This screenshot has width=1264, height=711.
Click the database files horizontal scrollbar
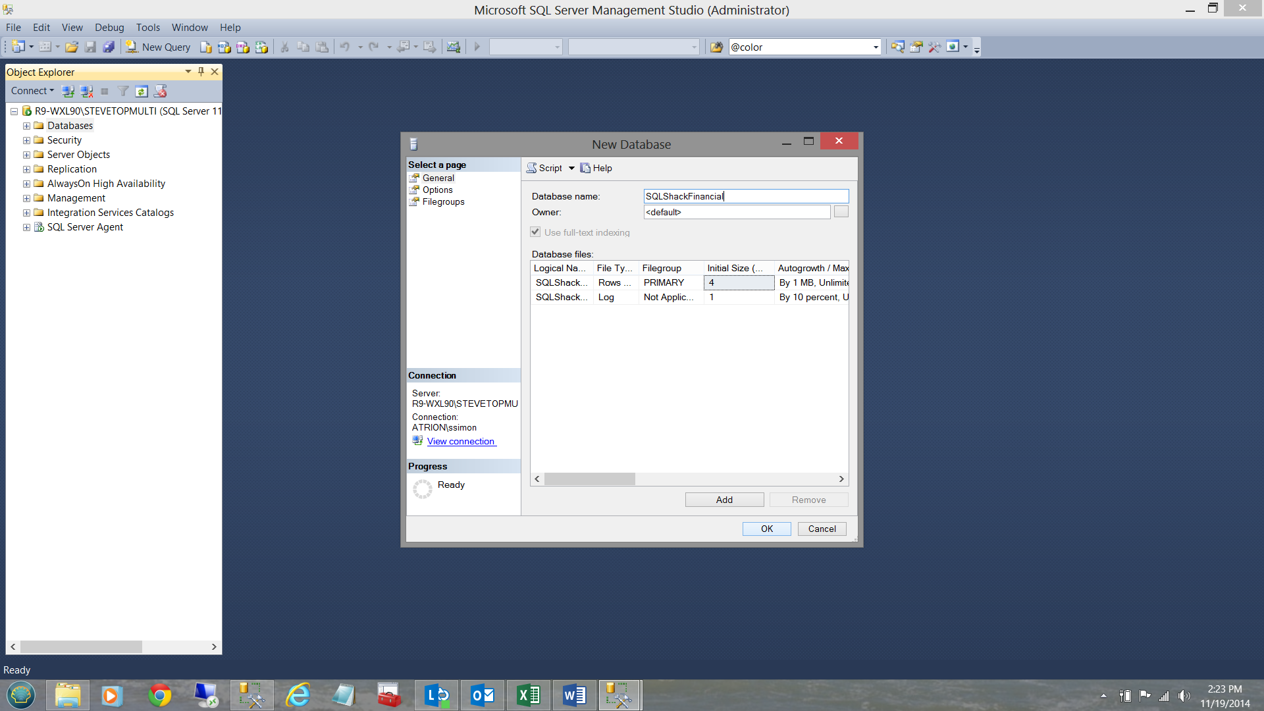point(589,479)
